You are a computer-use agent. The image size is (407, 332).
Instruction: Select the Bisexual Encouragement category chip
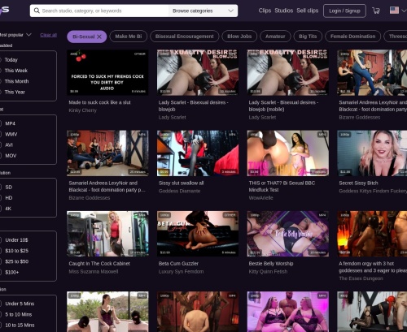click(185, 37)
